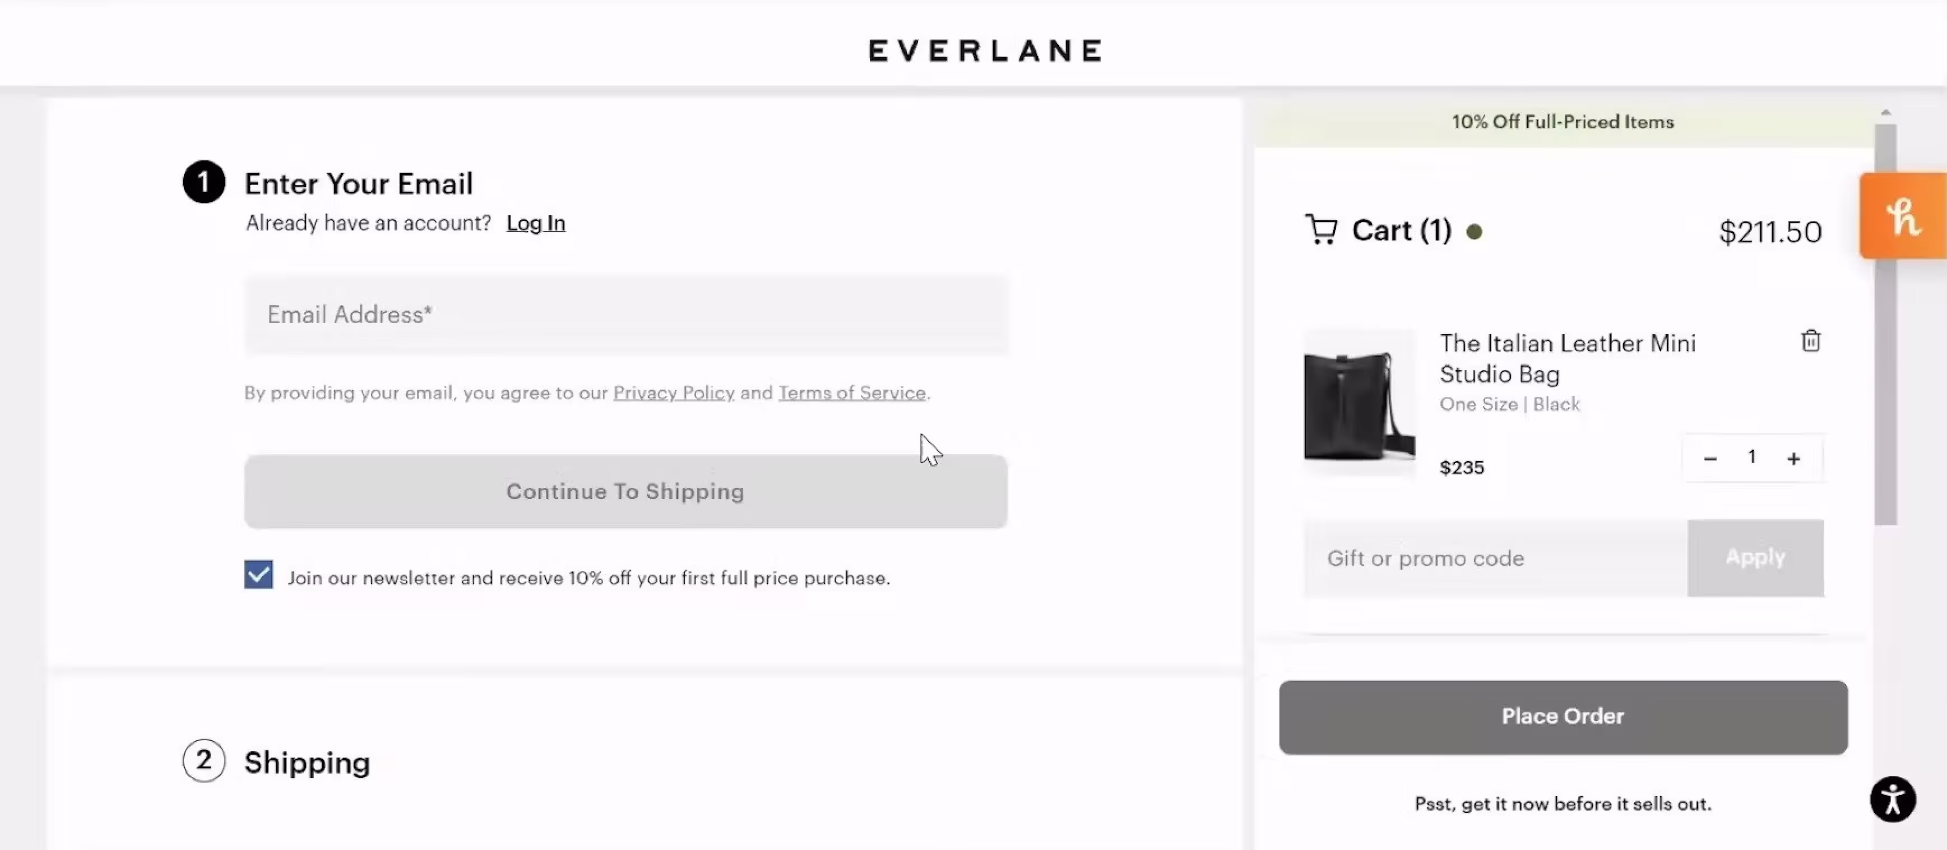Image resolution: width=1947 pixels, height=850 pixels.
Task: Uncheck the newsletter signup checkbox
Action: point(258,575)
